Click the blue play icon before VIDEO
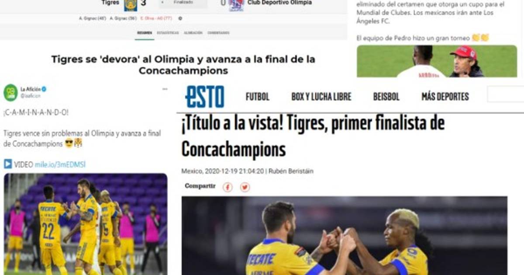524x275 pixels. (8, 164)
